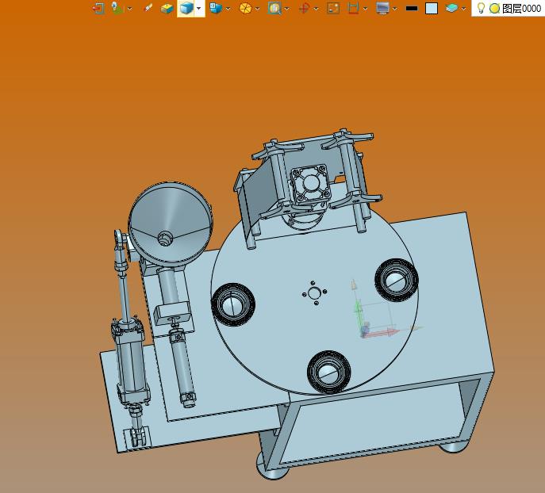Expand the zoom magnifier dropdown
The height and width of the screenshot is (493, 545).
pyautogui.click(x=286, y=9)
